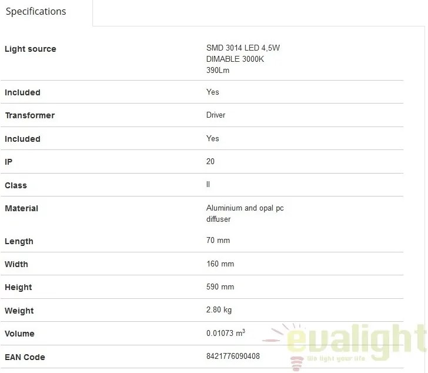Select the DIMABLE 3000K line

click(x=235, y=59)
